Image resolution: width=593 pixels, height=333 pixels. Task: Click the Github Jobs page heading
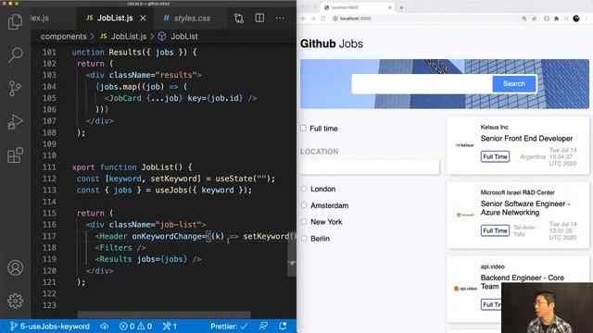tap(332, 43)
